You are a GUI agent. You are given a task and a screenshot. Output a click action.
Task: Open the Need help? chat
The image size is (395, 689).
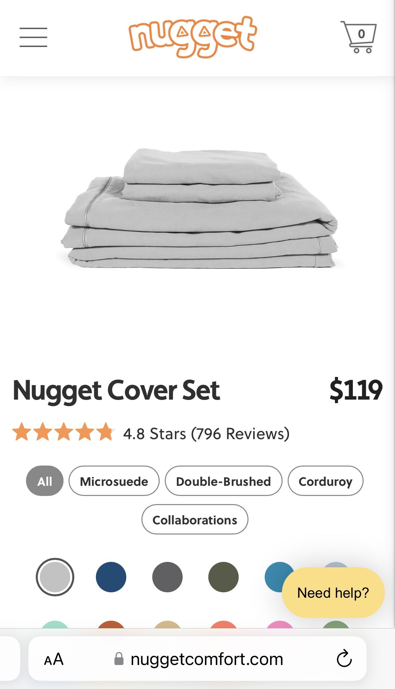pos(333,593)
